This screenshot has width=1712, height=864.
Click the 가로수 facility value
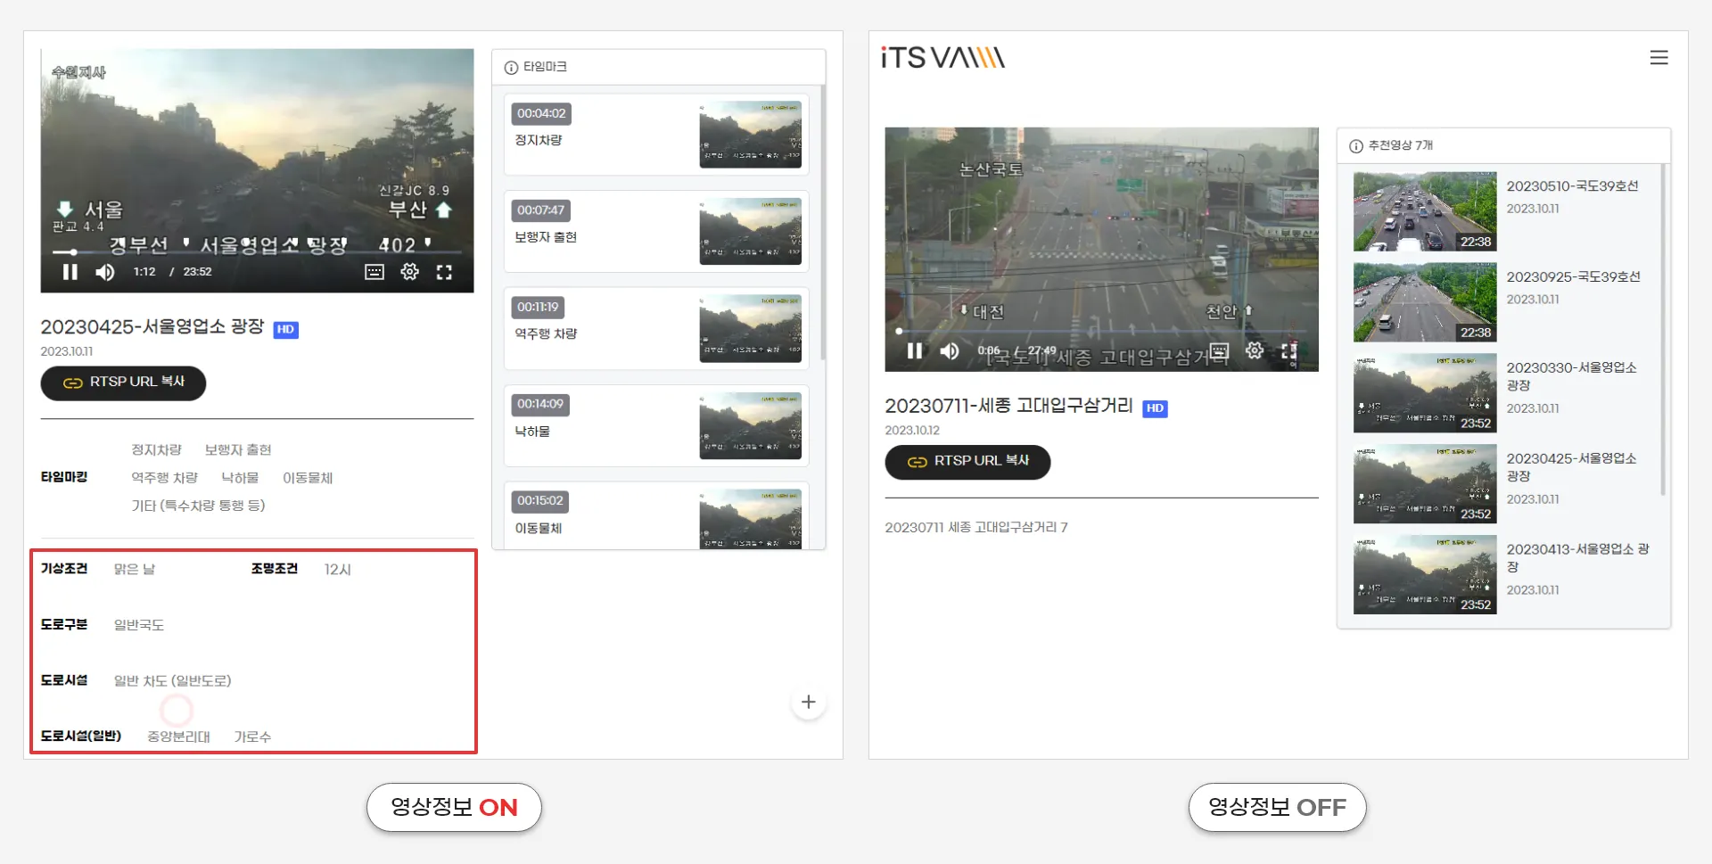252,736
